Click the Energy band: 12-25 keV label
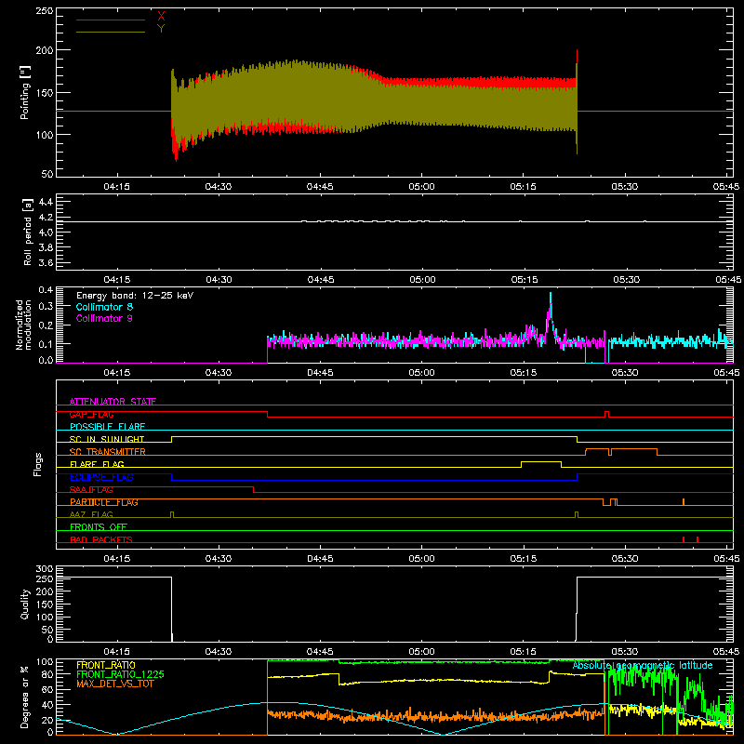 click(x=135, y=296)
